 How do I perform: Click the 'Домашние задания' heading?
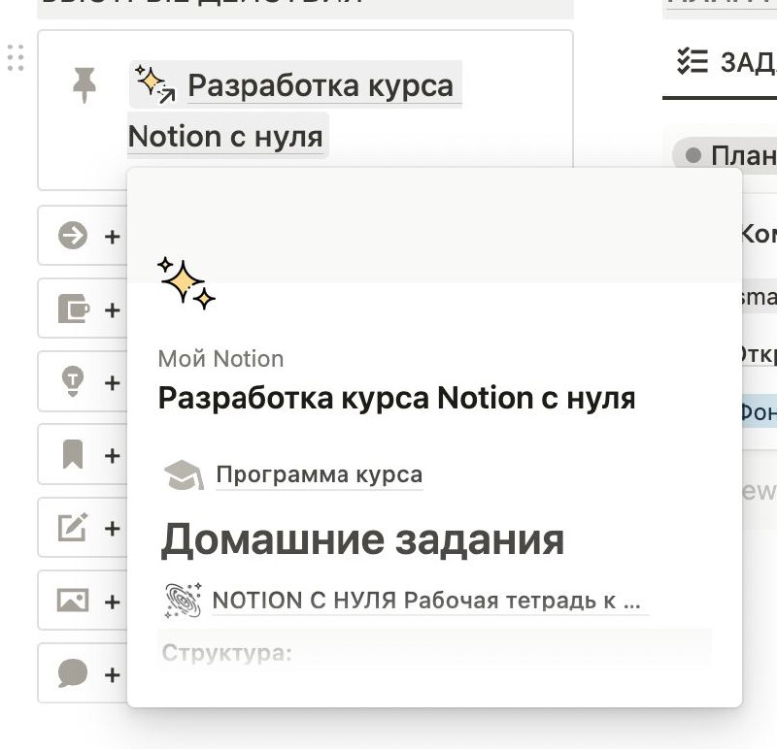pos(362,540)
